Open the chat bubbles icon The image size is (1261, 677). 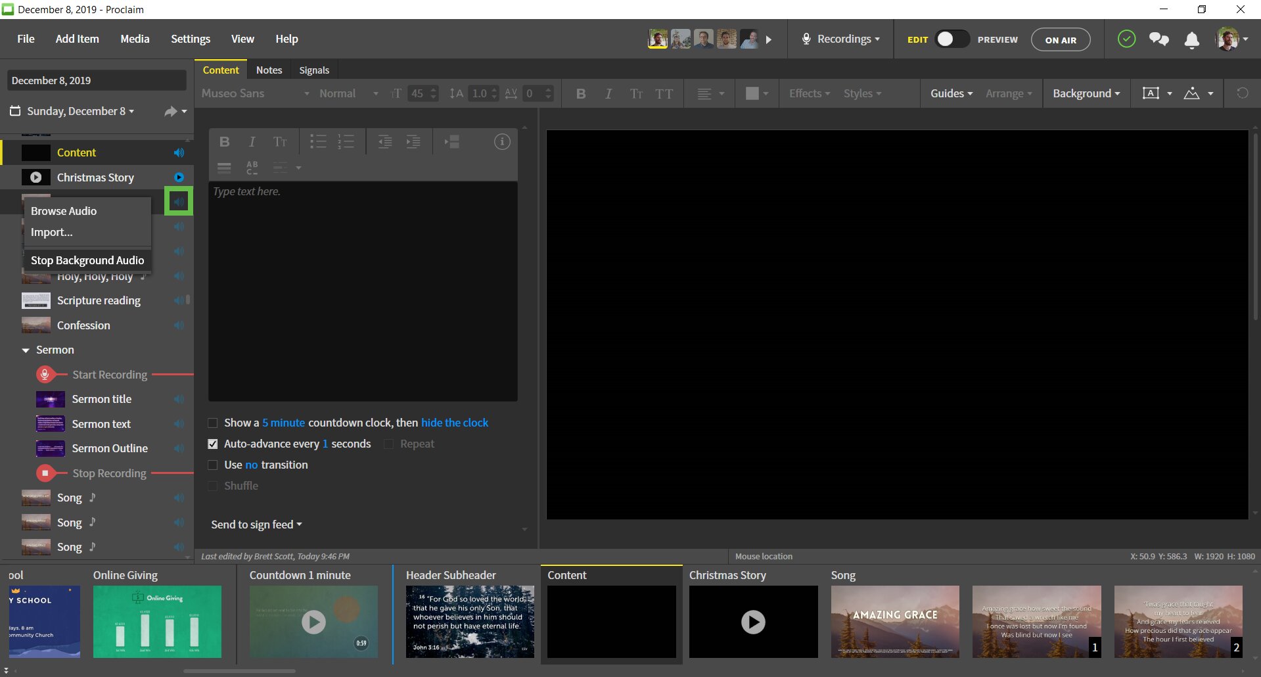coord(1159,39)
